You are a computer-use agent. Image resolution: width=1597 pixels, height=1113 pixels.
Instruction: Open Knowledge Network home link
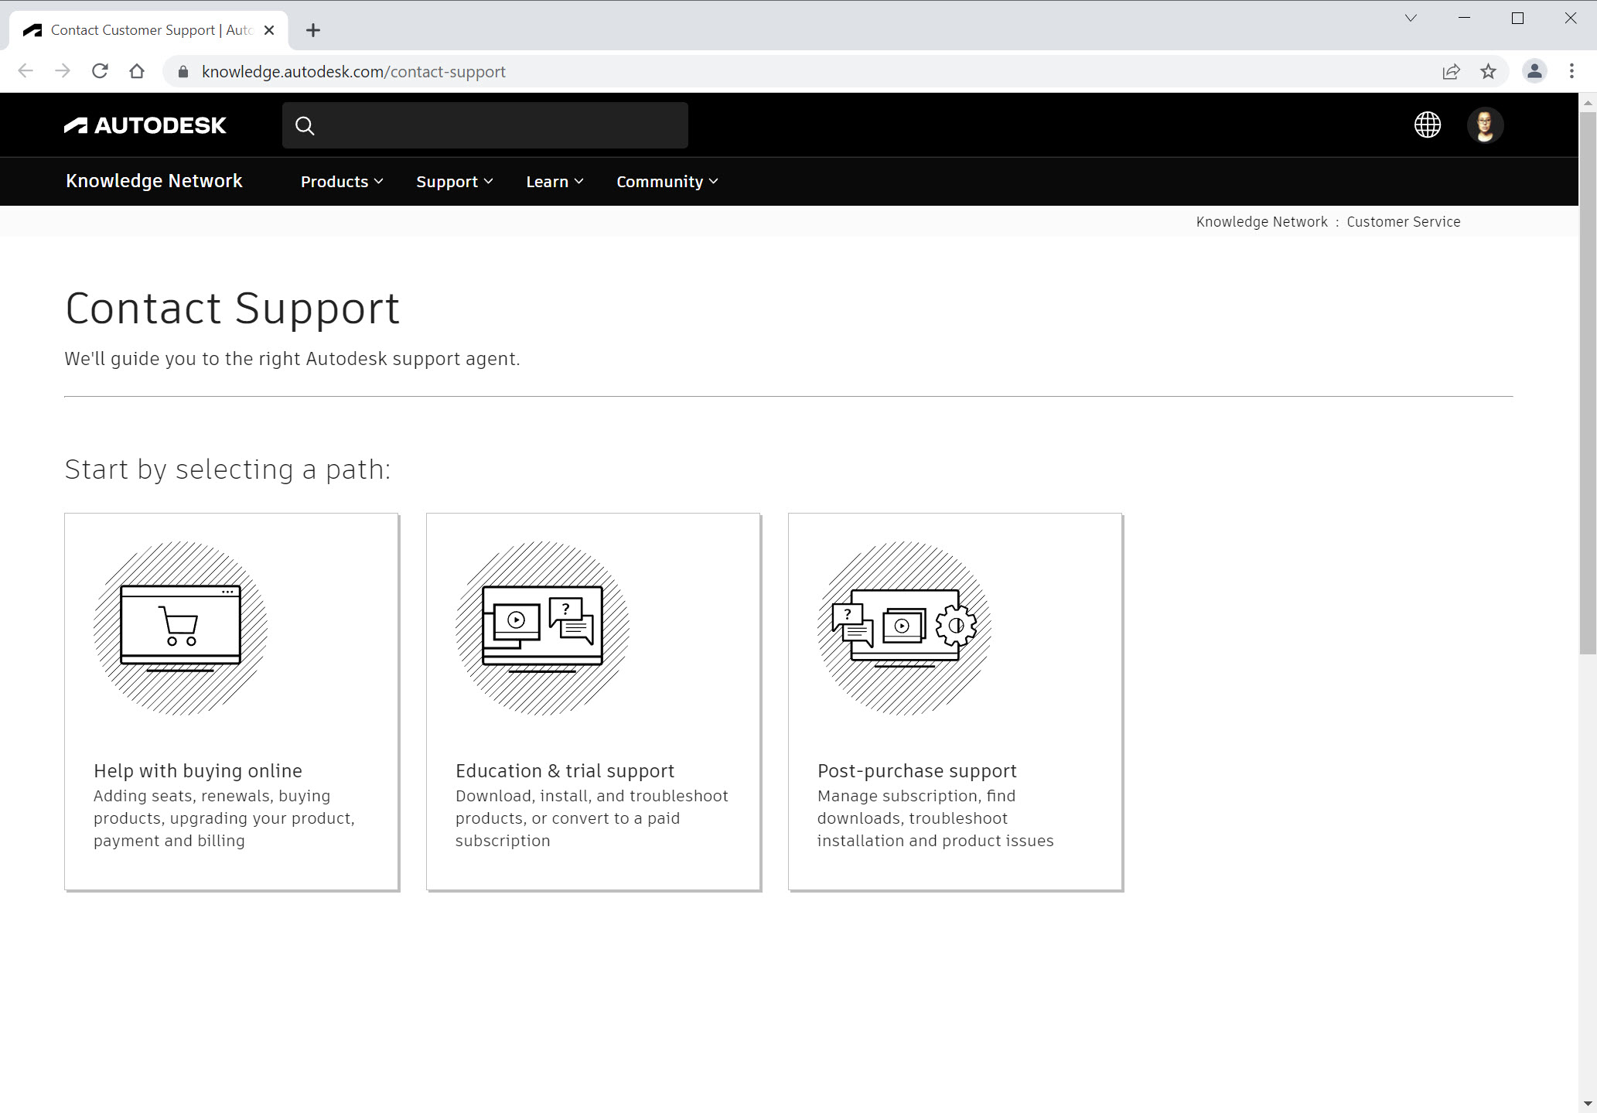pyautogui.click(x=154, y=181)
